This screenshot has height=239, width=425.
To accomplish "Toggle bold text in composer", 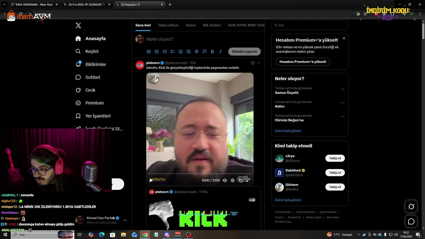I will point(212,51).
